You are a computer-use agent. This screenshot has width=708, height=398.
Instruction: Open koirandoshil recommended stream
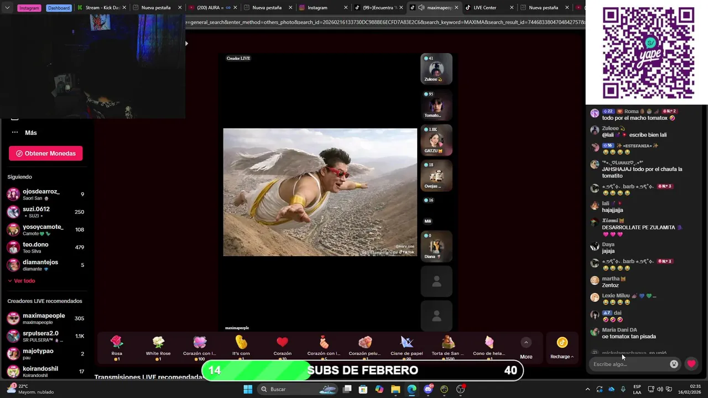point(45,371)
